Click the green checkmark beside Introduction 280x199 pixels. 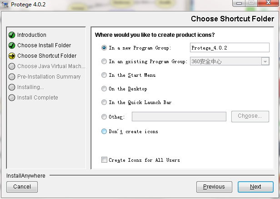tap(12, 35)
